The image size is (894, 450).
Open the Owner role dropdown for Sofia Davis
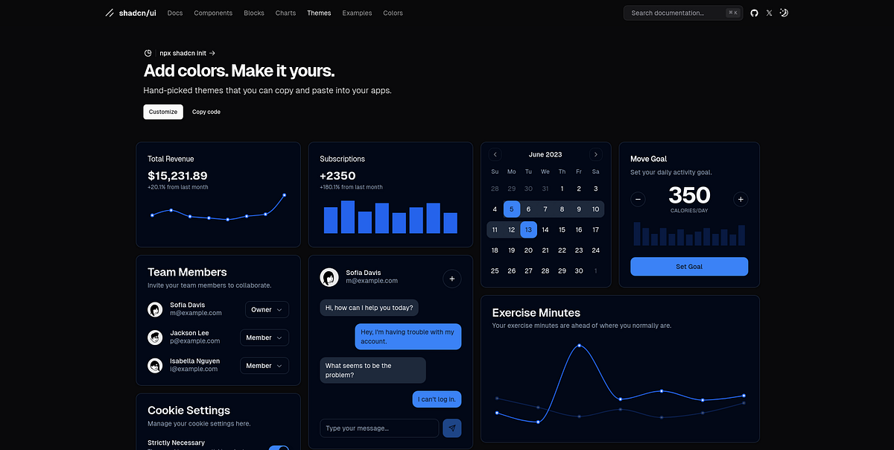tap(267, 309)
